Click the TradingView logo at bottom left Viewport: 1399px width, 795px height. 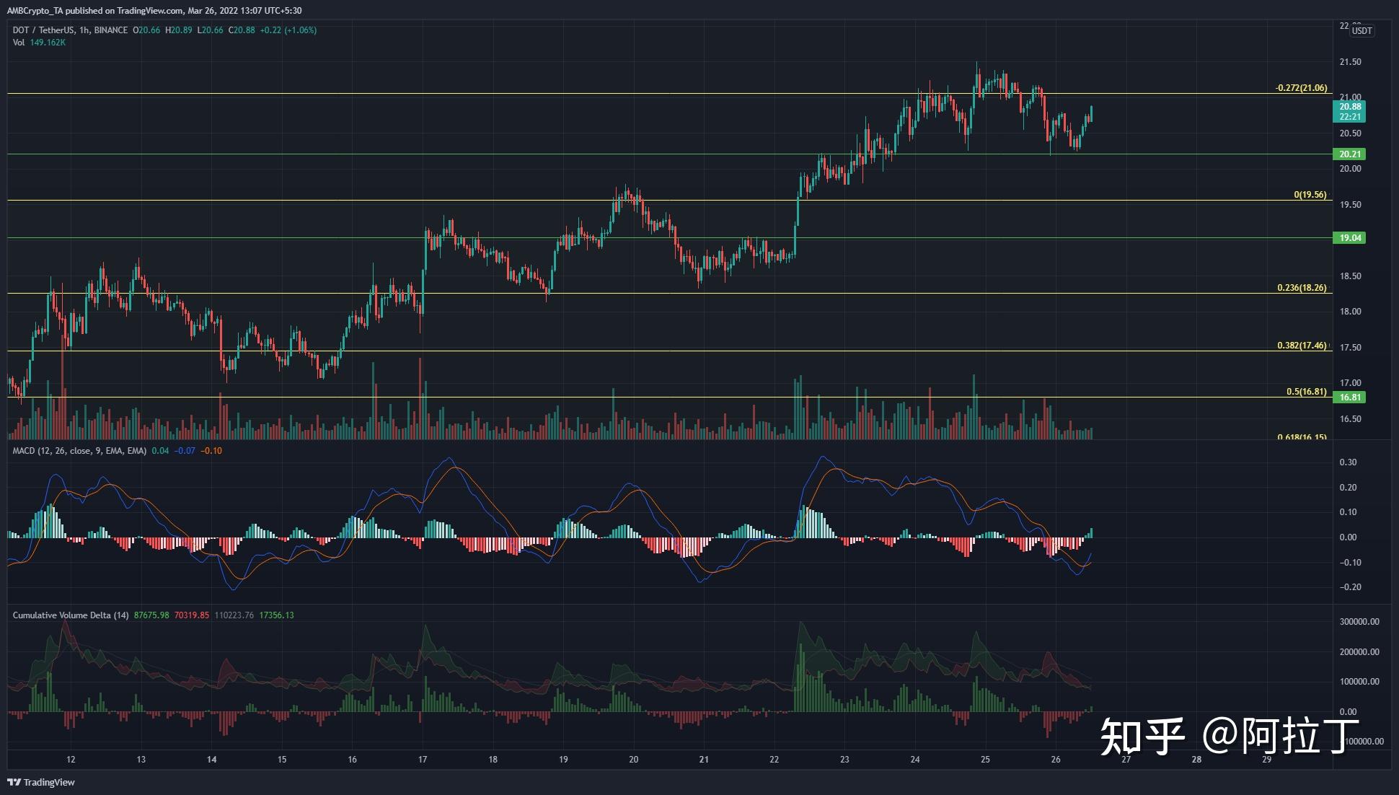click(41, 782)
